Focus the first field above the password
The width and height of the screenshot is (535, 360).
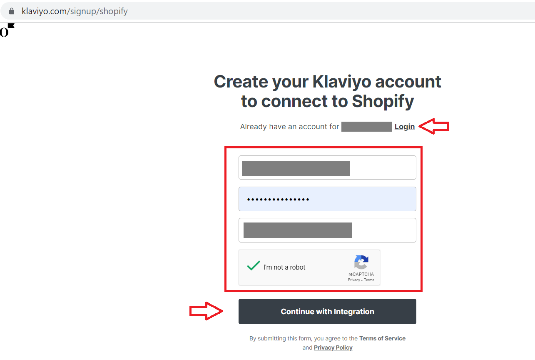click(327, 167)
